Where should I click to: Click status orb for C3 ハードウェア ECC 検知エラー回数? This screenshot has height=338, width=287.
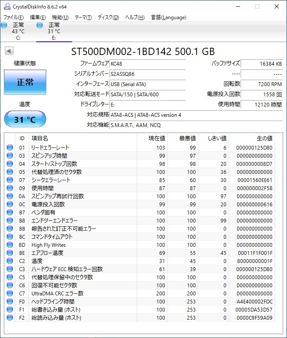(10, 269)
